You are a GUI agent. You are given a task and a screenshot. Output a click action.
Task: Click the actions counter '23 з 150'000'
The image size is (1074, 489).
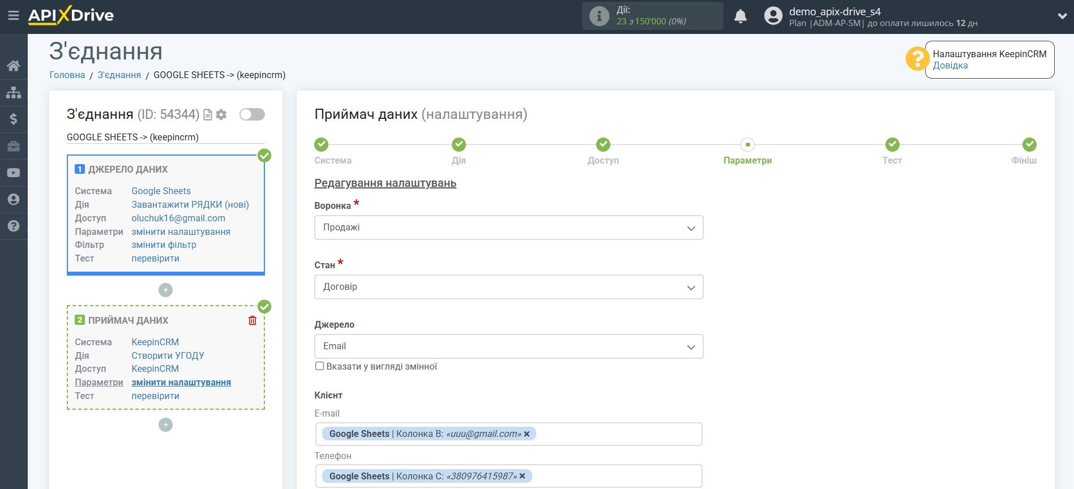(641, 22)
